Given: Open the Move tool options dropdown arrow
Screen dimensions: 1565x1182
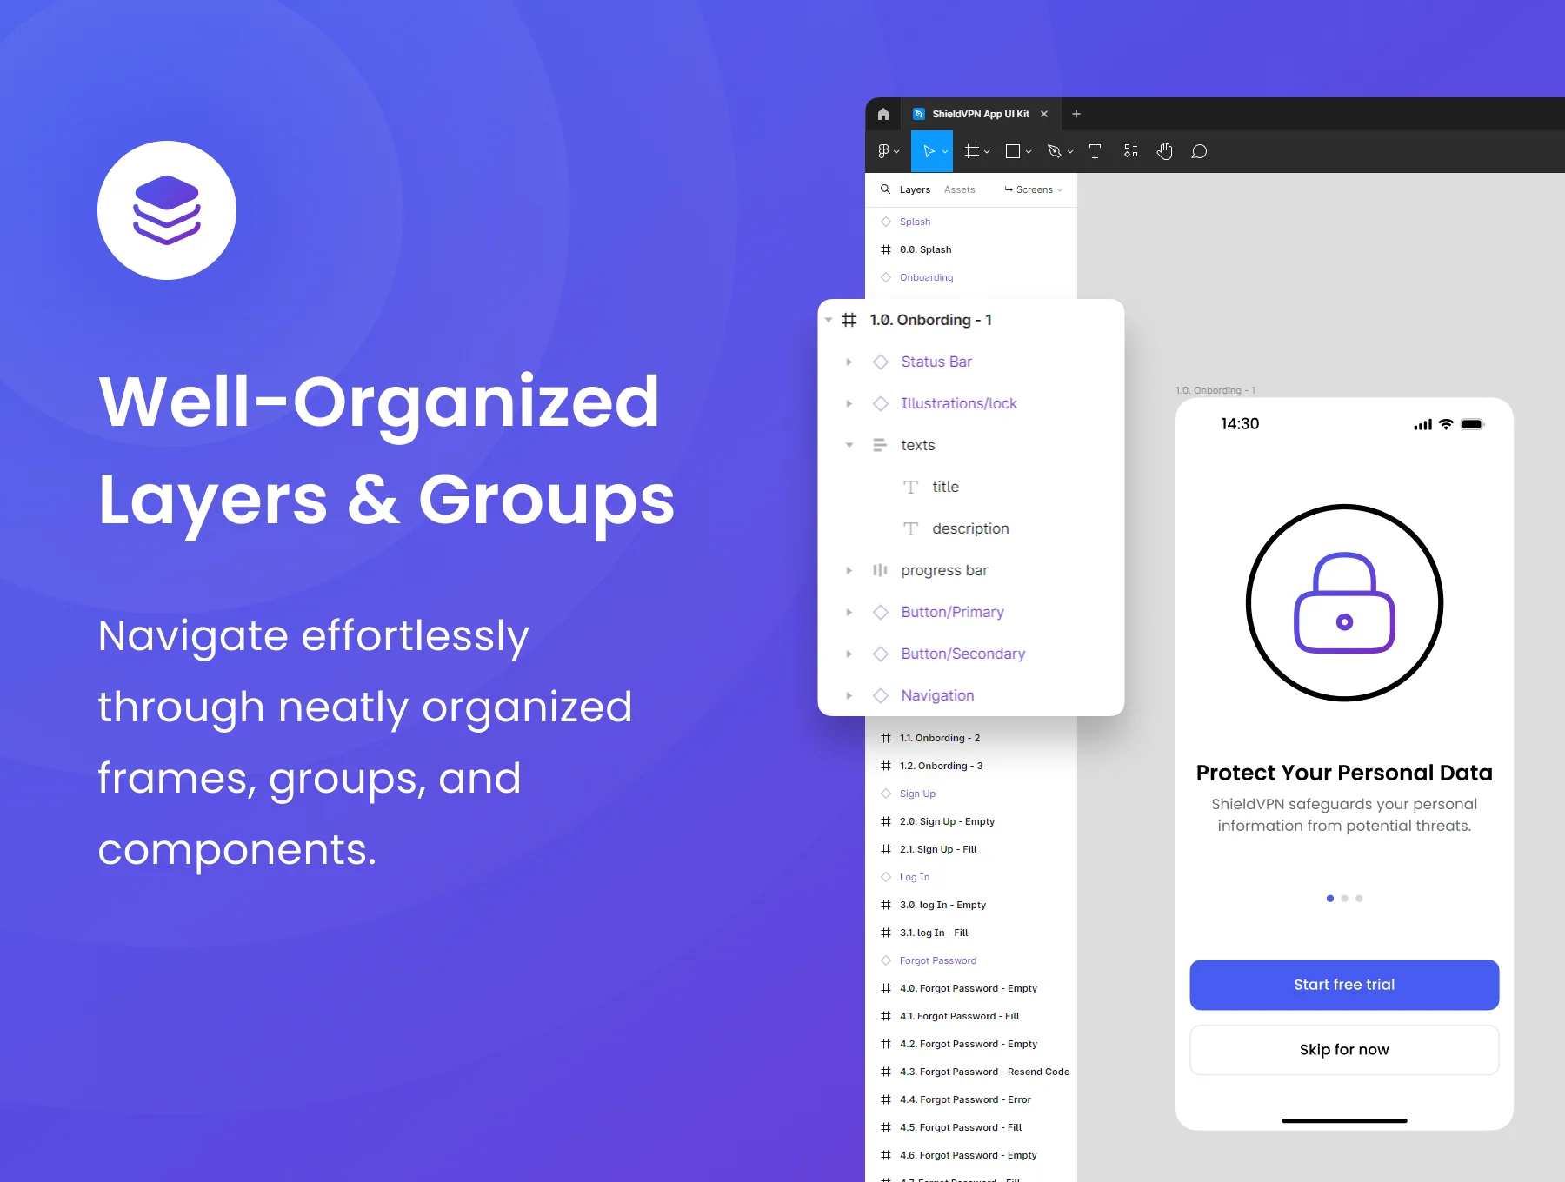Looking at the screenshot, I should point(945,152).
